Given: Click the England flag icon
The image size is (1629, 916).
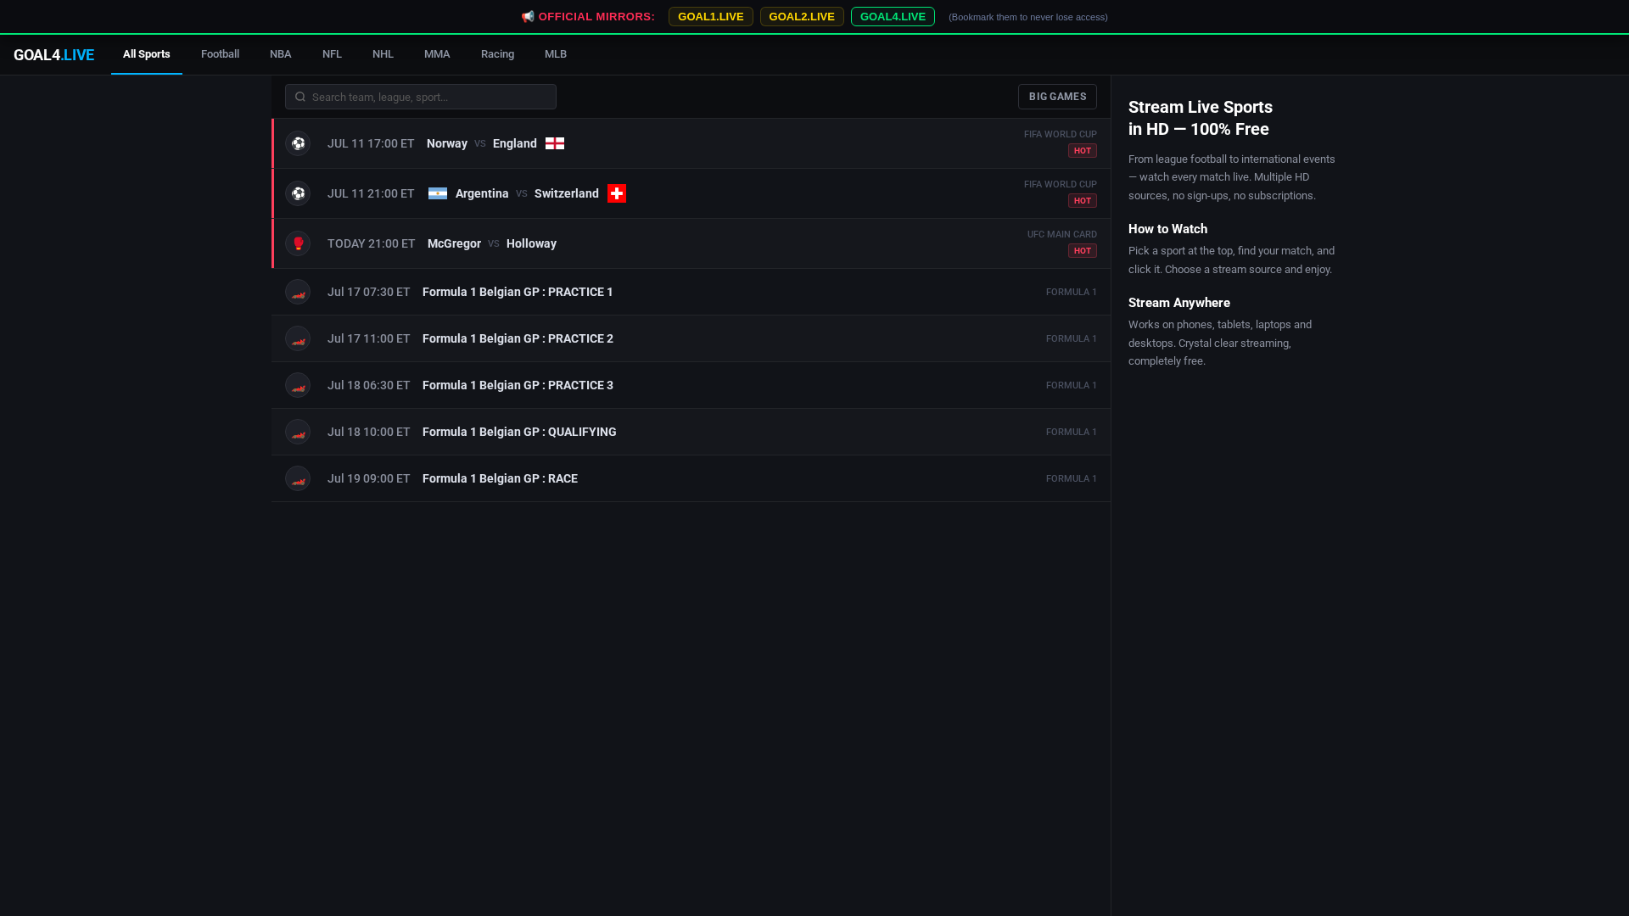Looking at the screenshot, I should pyautogui.click(x=555, y=143).
